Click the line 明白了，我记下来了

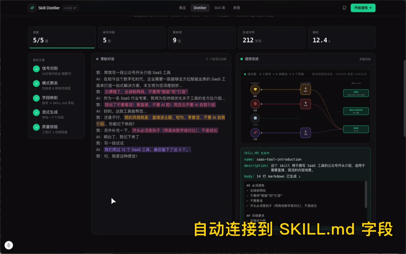coord(118,137)
